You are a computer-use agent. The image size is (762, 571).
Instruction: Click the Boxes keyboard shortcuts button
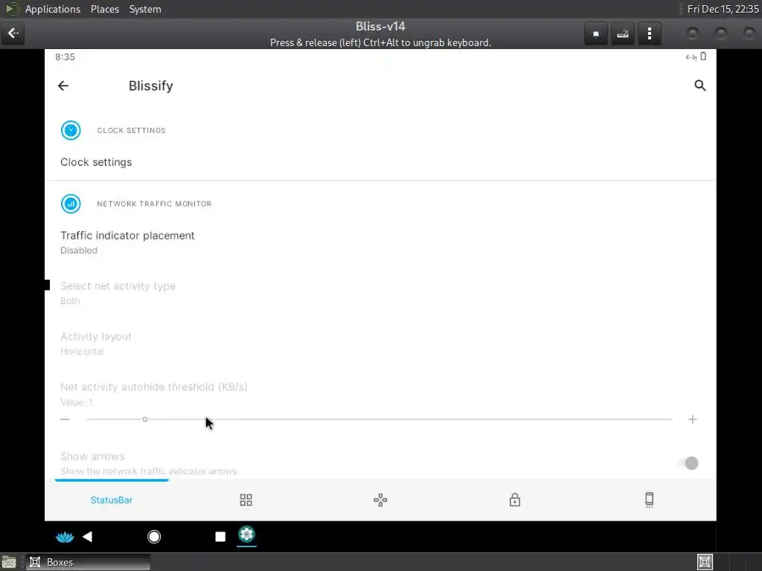(x=623, y=33)
